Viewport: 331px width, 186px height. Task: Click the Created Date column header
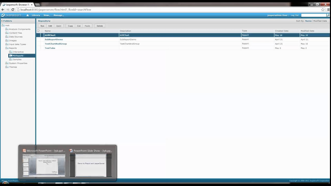coord(282,31)
